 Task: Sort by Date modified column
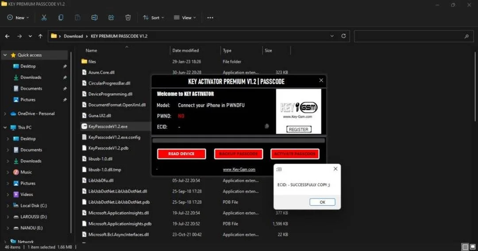point(185,51)
